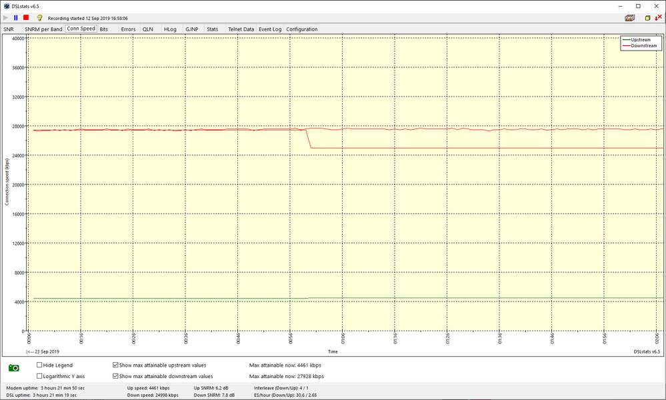666x400 pixels.
Task: Click the yellow question mark help icon
Action: [39, 18]
